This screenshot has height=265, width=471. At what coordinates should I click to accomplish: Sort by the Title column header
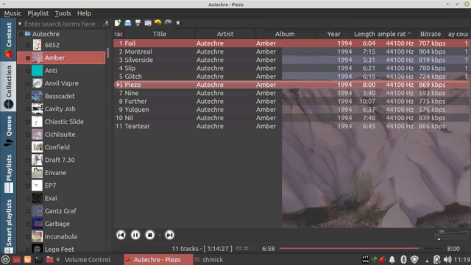pos(159,34)
